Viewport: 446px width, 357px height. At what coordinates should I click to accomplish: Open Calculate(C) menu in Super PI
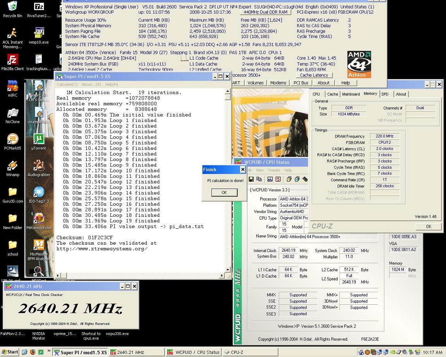67,84
